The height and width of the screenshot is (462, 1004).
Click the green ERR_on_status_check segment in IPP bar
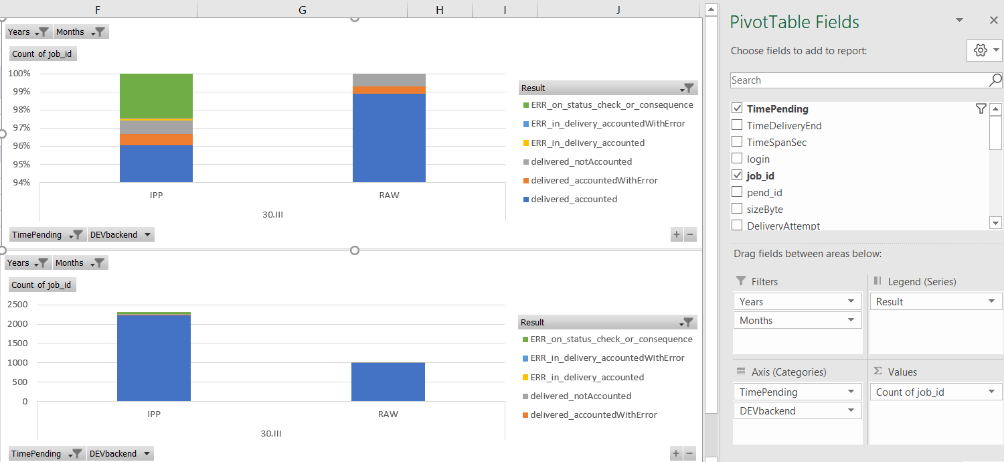pos(156,95)
